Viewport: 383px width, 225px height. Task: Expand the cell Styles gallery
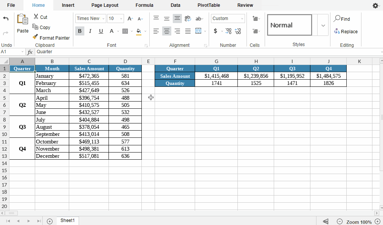tap(323, 25)
